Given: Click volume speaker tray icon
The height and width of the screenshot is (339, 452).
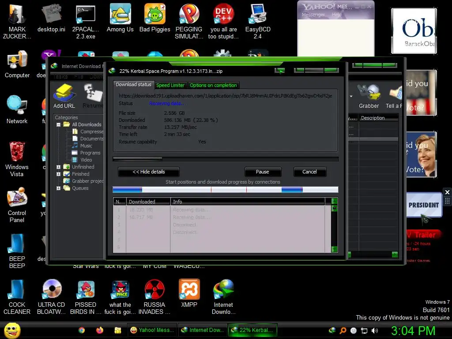Looking at the screenshot, I should tap(375, 331).
